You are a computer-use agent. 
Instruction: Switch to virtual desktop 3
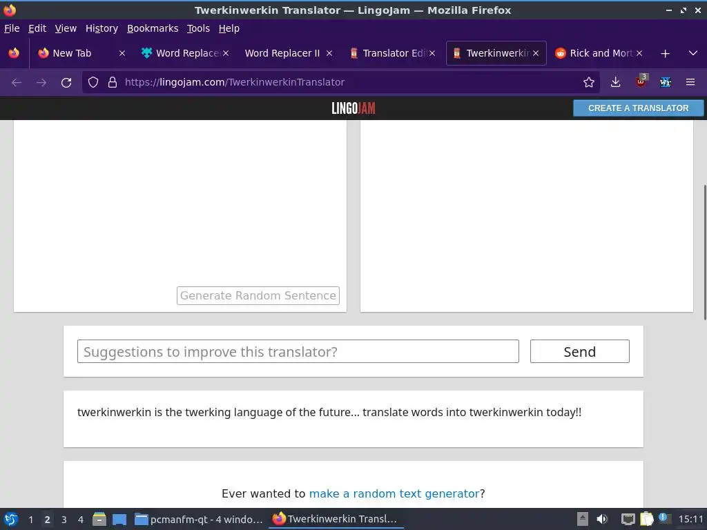coord(64,520)
